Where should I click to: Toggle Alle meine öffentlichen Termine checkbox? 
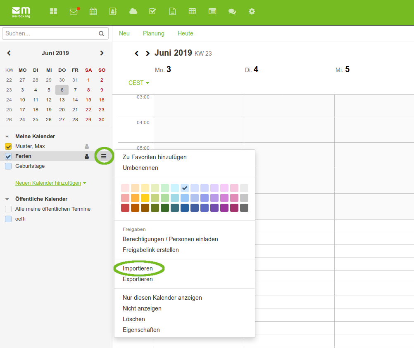8,209
